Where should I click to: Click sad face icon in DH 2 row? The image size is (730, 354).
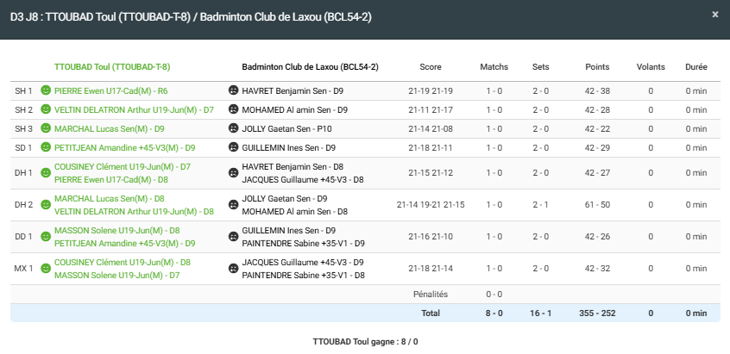pos(233,204)
